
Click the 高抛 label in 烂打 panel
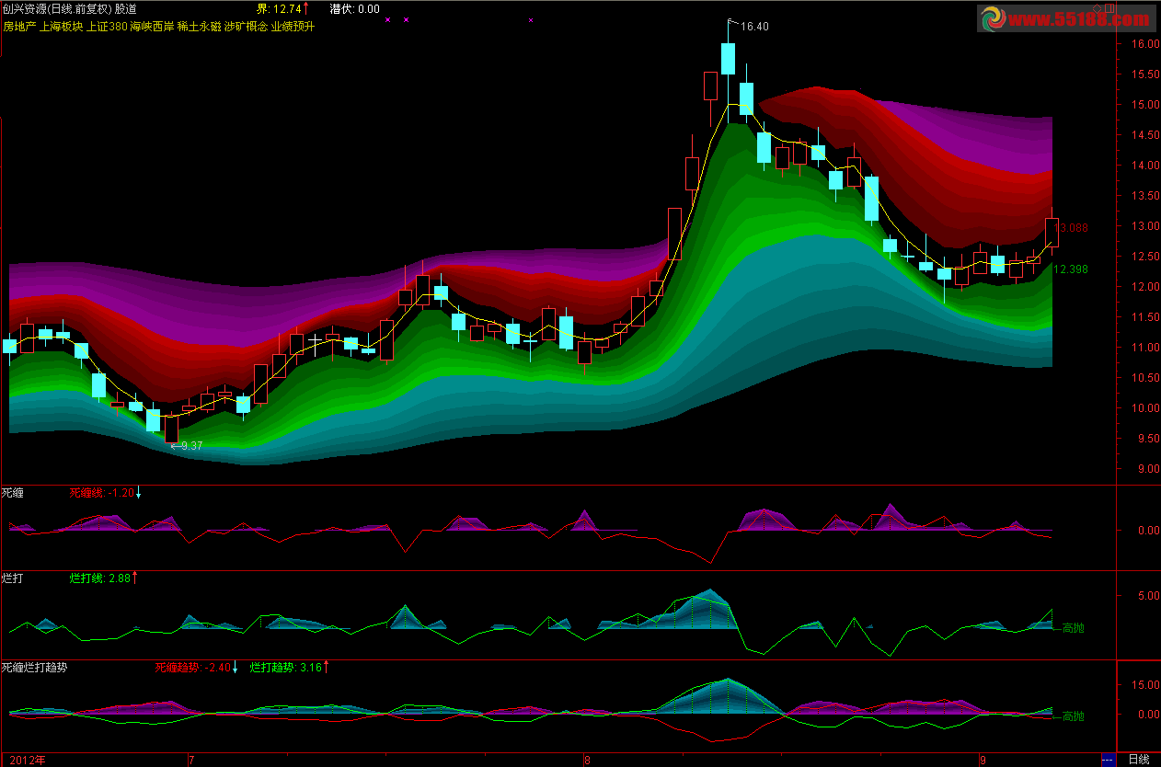click(x=1073, y=628)
